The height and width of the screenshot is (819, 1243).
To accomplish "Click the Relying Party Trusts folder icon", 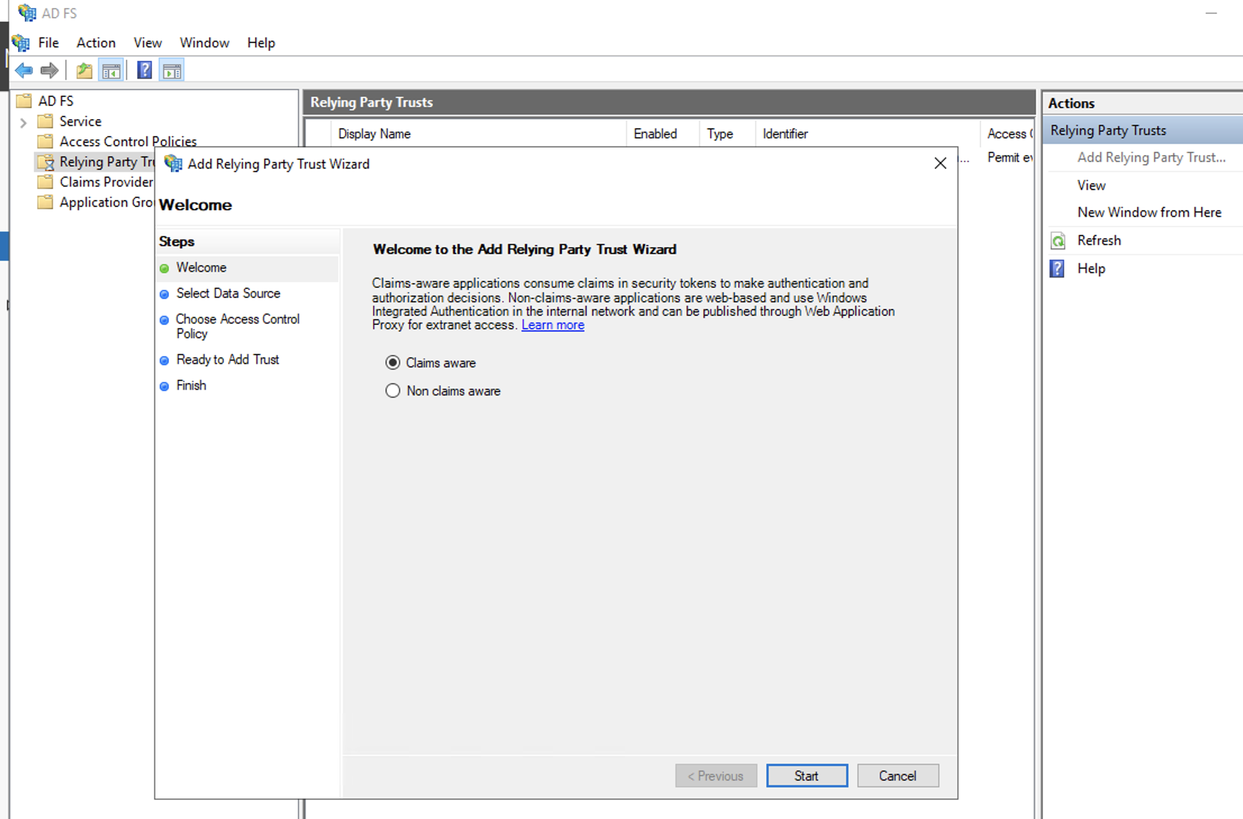I will pos(46,162).
